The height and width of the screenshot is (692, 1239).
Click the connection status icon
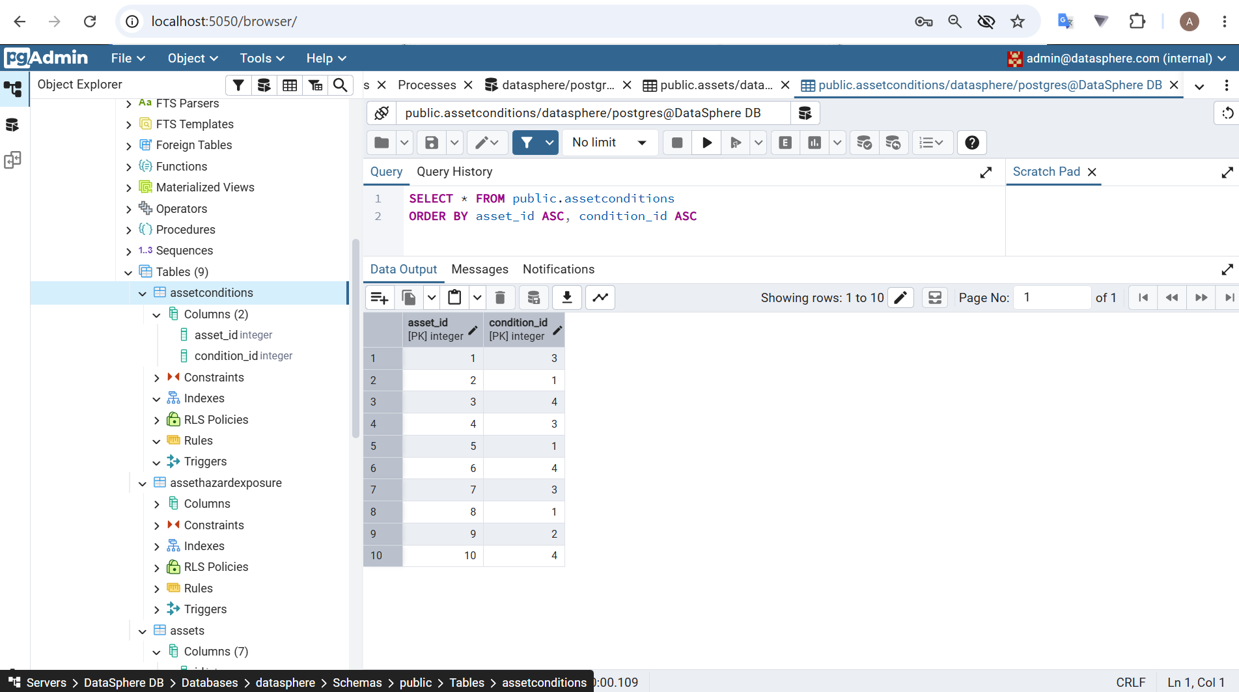382,113
